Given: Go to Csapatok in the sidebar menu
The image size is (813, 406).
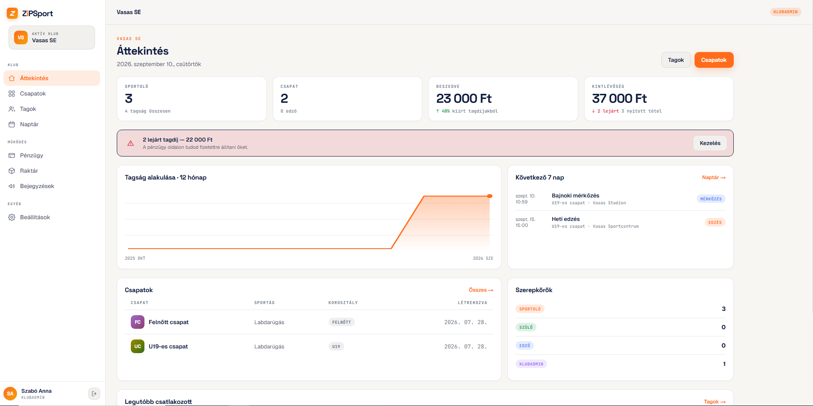Looking at the screenshot, I should tap(52, 93).
